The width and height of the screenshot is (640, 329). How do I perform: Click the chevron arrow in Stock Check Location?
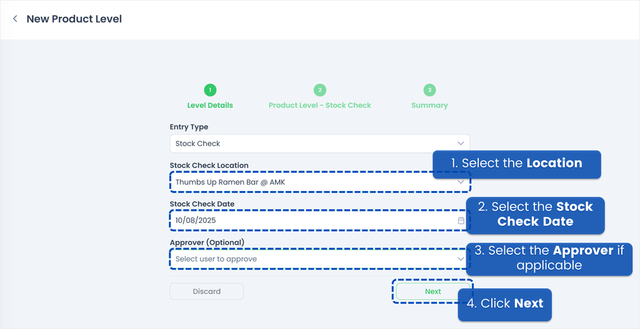[x=461, y=182]
